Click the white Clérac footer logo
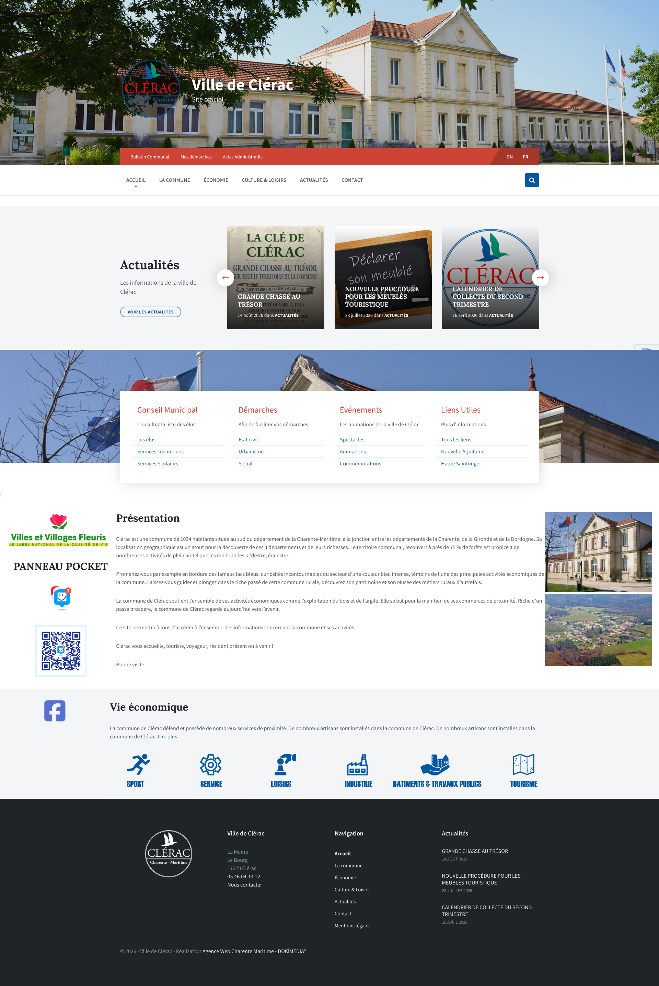 click(x=169, y=853)
